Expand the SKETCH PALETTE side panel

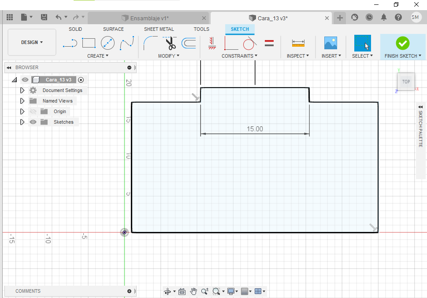(420, 107)
